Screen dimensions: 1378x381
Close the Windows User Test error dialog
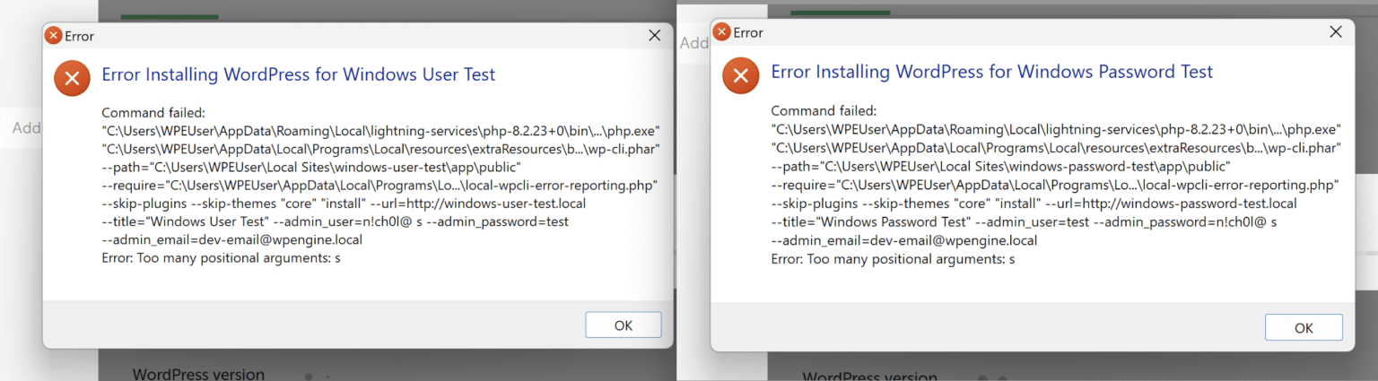point(655,36)
